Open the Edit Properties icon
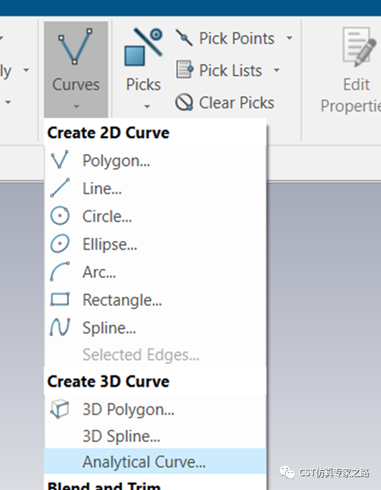Viewport: 381px width, 490px height. coord(359,47)
